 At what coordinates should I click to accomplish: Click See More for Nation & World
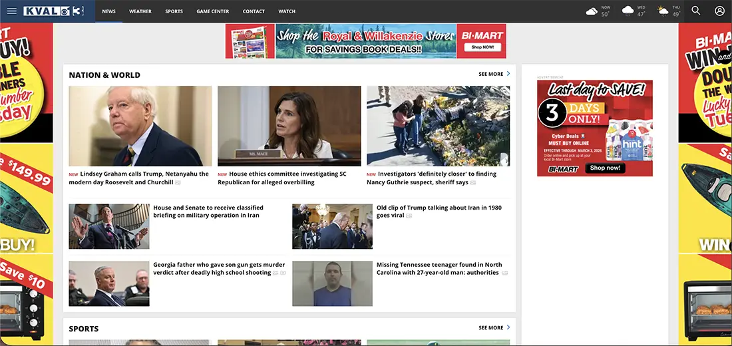coord(490,74)
